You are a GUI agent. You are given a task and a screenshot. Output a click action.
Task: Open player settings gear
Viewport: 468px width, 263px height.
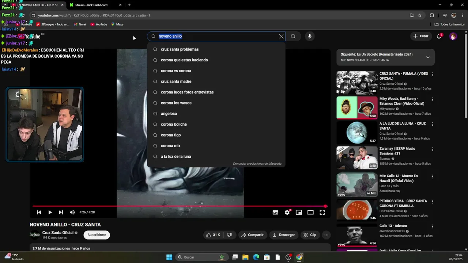point(287,212)
